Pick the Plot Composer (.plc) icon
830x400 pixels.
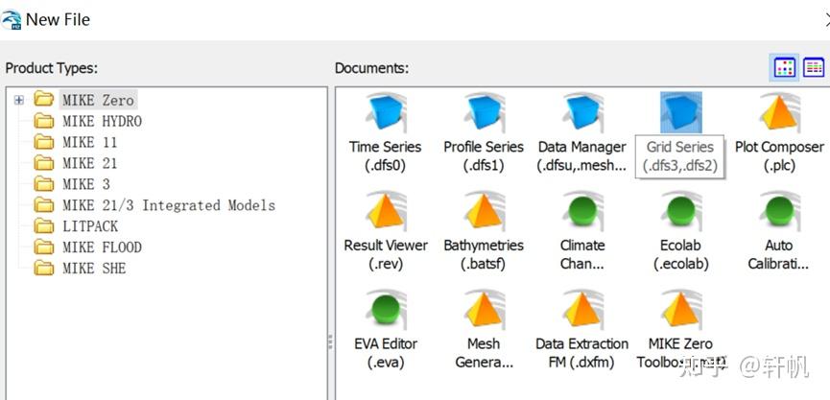(779, 113)
